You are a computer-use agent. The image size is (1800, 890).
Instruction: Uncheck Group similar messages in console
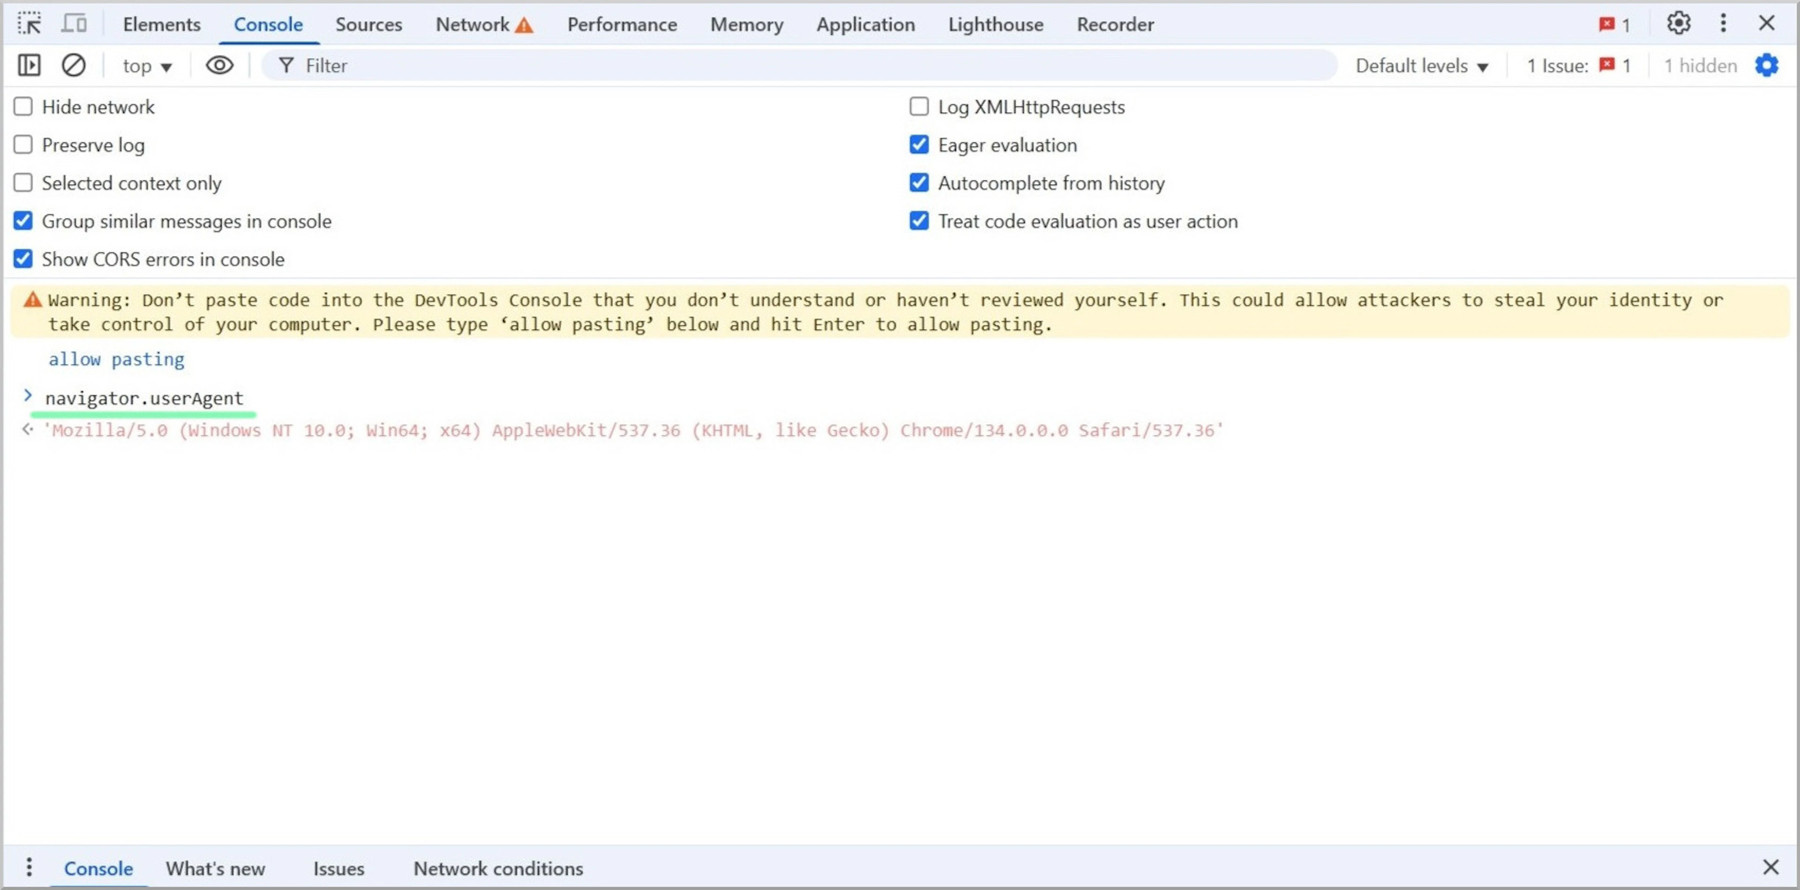(x=23, y=221)
